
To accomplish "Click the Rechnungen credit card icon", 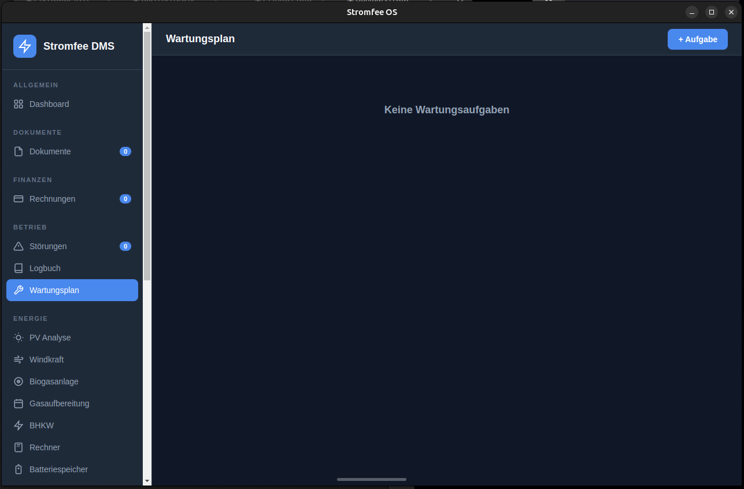I will tap(18, 199).
